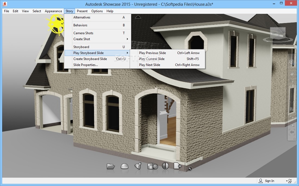The image size is (299, 186).
Task: Open the Help menu
Action: pos(110,11)
